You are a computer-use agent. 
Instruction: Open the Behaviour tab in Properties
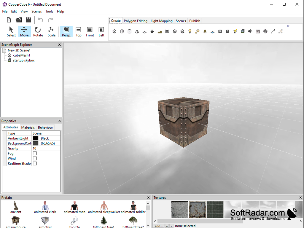tap(45, 127)
